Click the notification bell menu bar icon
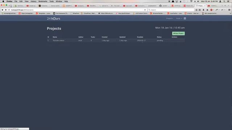232x130 pixels. pyautogui.click(x=173, y=1)
